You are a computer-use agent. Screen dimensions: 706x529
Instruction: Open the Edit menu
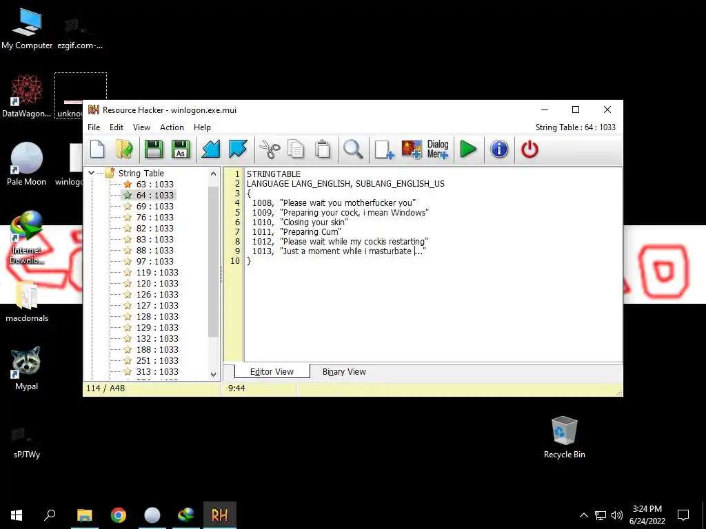coord(116,127)
